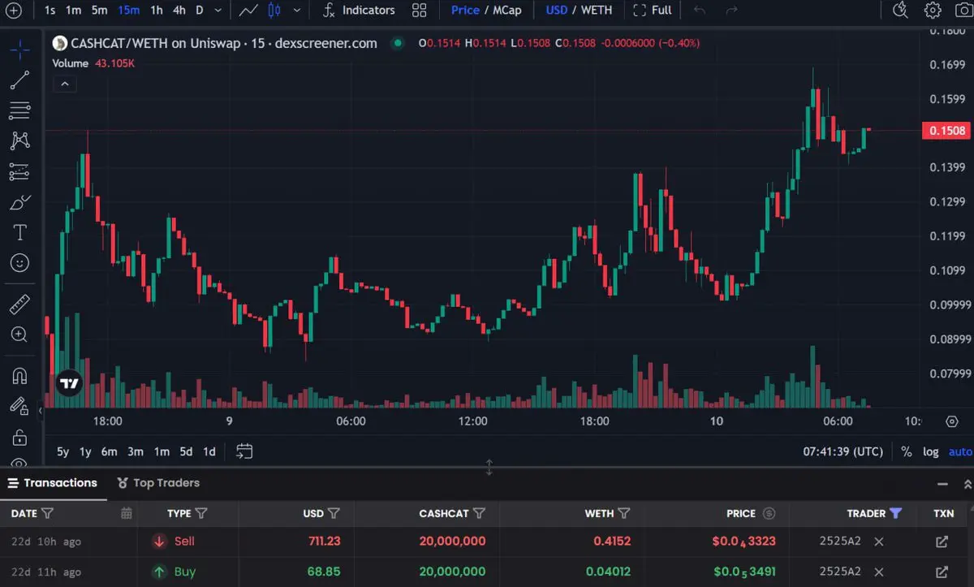Filter transactions by WETH column
The height and width of the screenshot is (587, 974).
(x=623, y=513)
